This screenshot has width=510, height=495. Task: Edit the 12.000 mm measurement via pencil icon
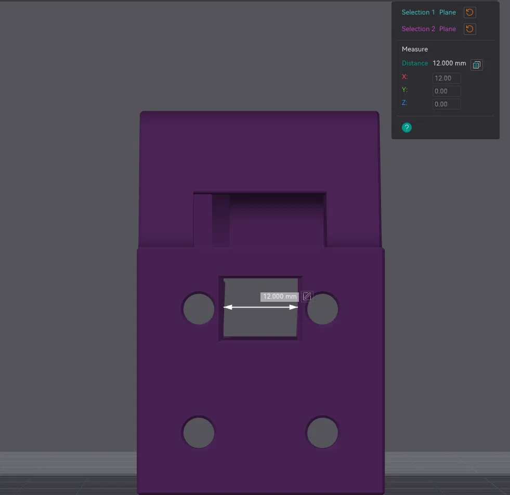[x=307, y=297]
